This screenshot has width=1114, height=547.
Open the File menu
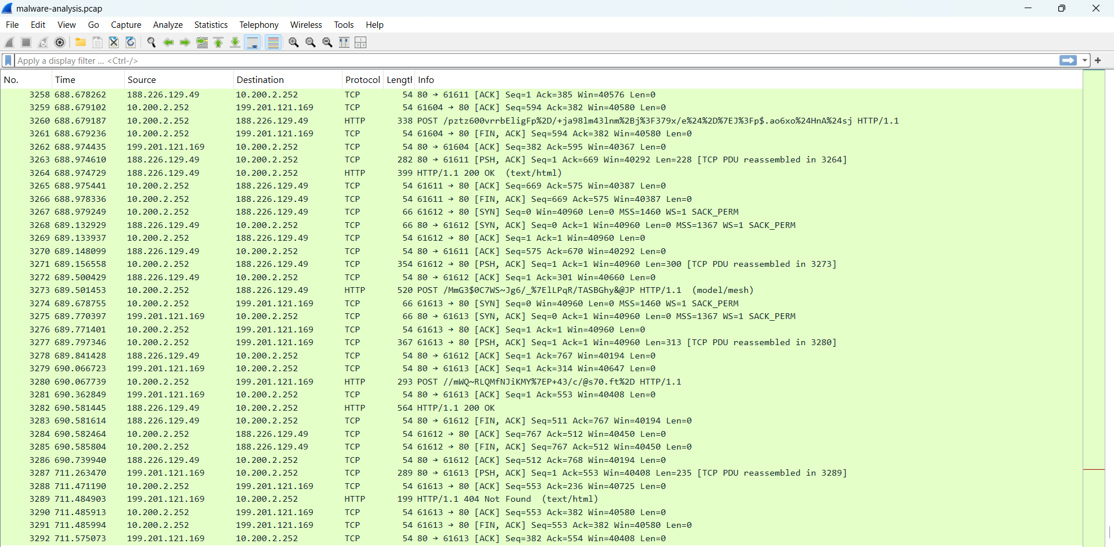12,24
